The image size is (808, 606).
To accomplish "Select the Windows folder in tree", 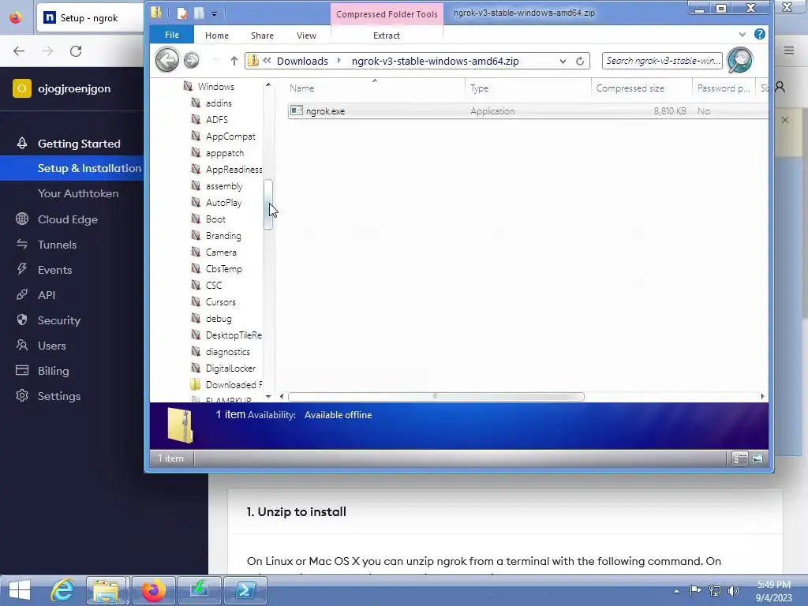I will click(216, 87).
